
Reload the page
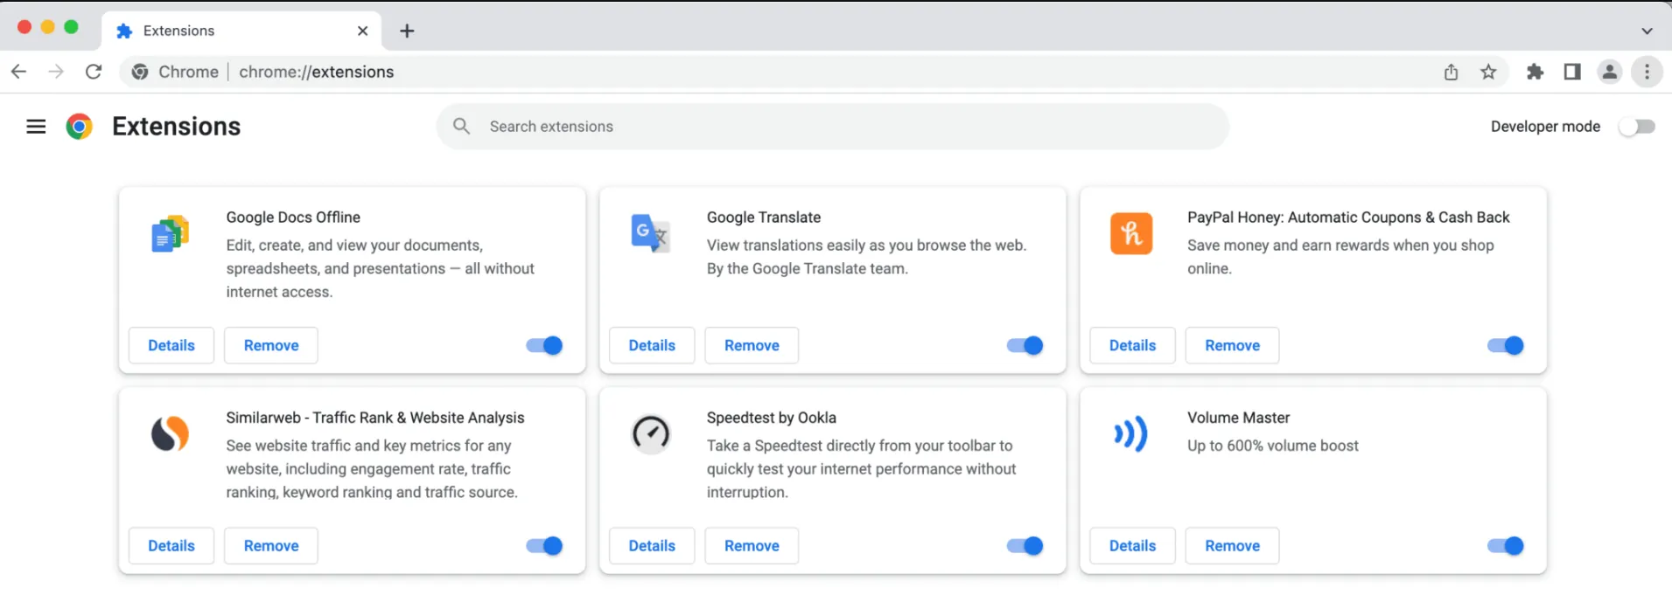[x=94, y=72]
